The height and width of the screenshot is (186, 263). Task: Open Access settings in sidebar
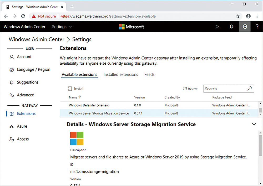pos(23,139)
